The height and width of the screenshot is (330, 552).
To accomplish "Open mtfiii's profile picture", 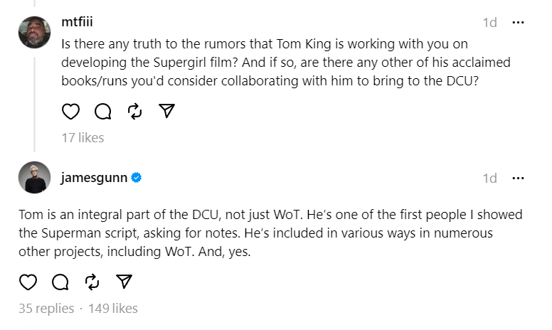I will click(34, 32).
